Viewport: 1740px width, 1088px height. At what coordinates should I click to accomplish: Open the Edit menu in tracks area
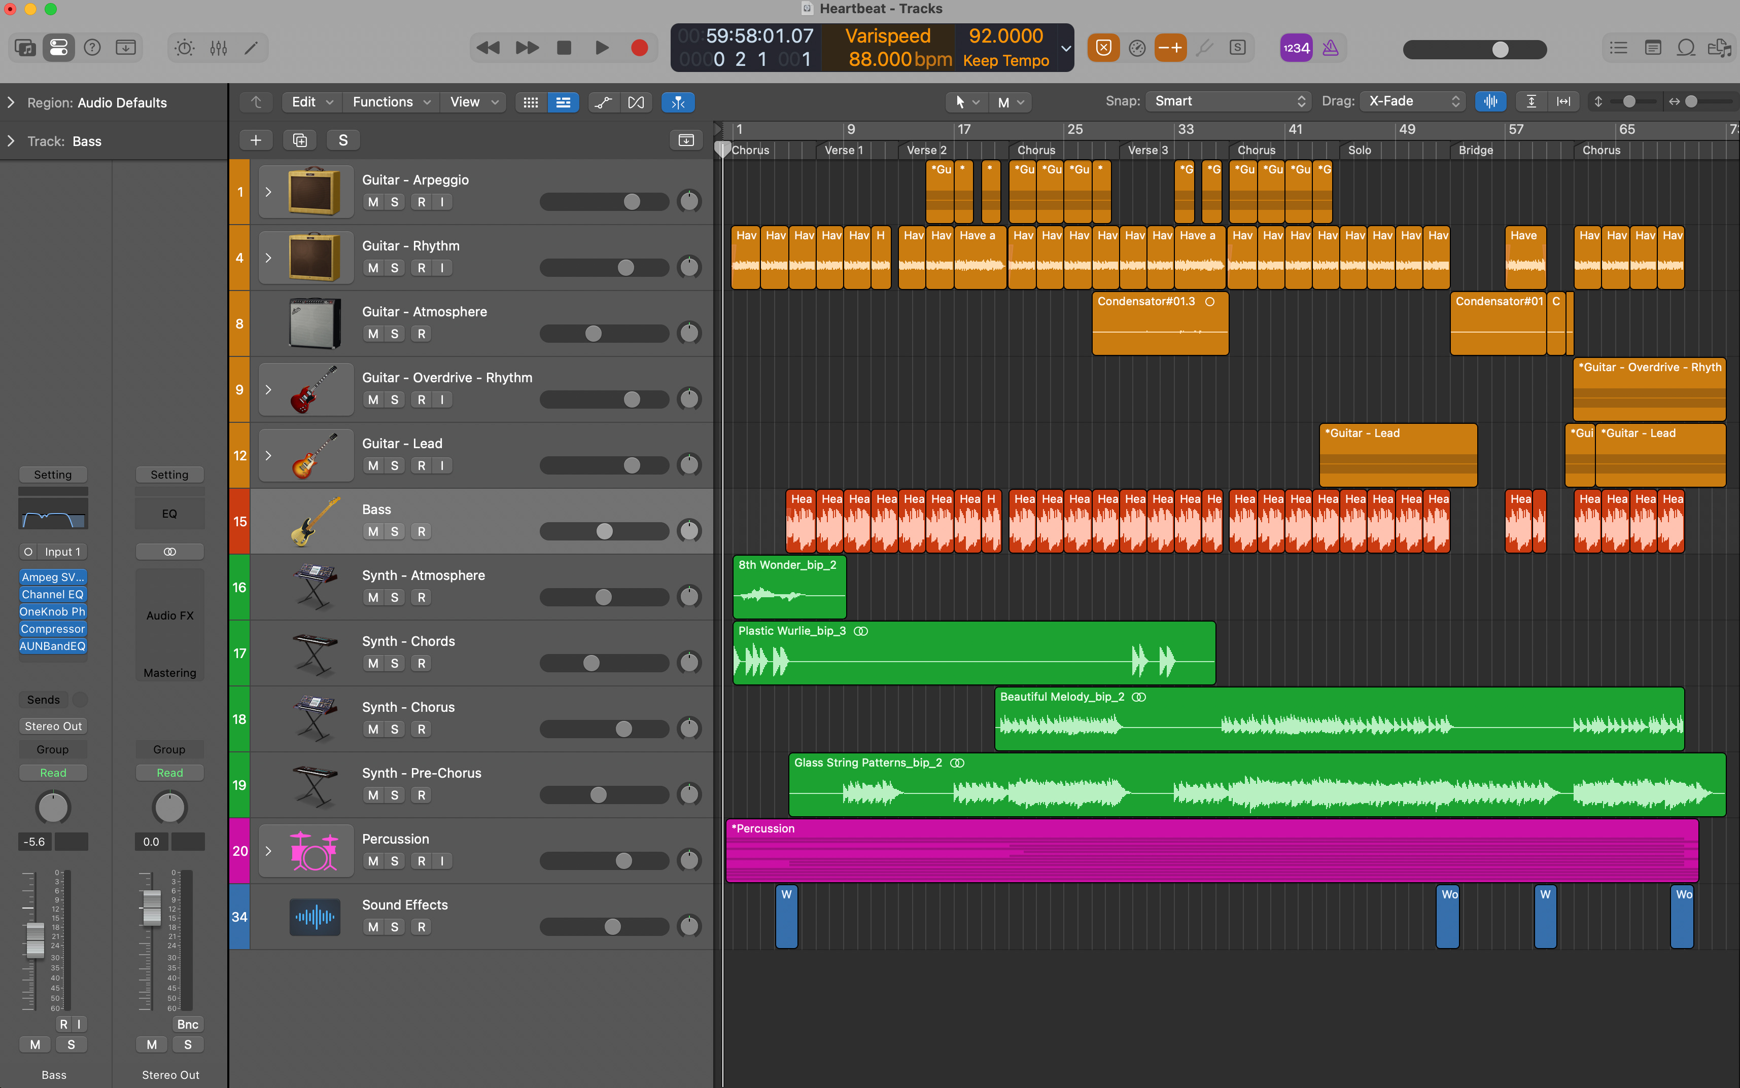(311, 102)
